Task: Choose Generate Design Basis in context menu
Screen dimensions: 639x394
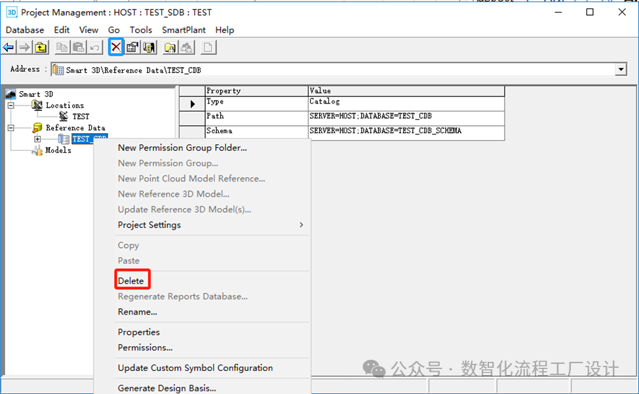Action: pos(166,388)
